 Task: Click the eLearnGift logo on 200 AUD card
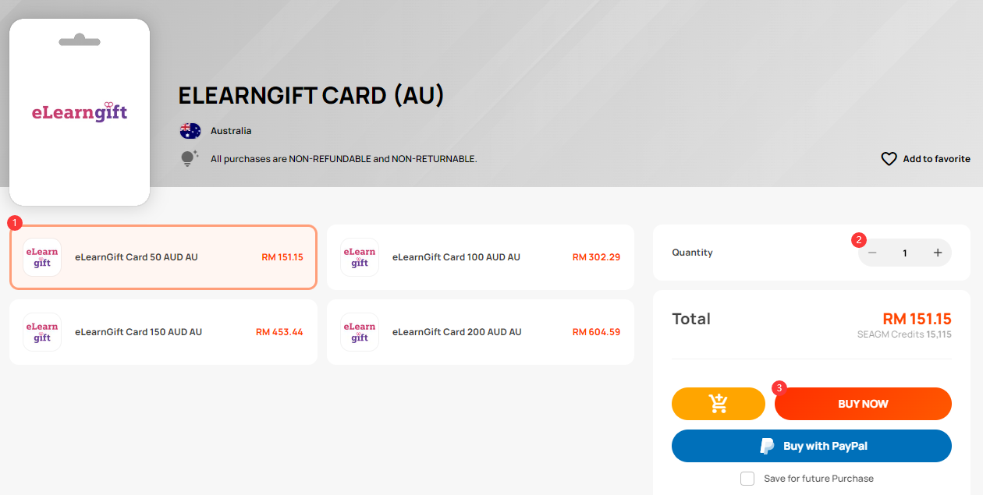click(x=360, y=332)
